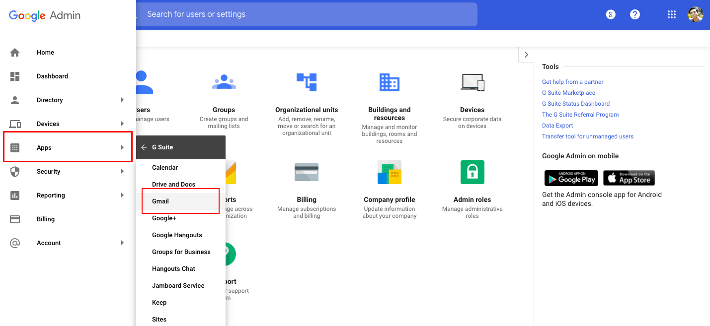Click the Admin roles lock icon
The image size is (710, 326).
472,172
